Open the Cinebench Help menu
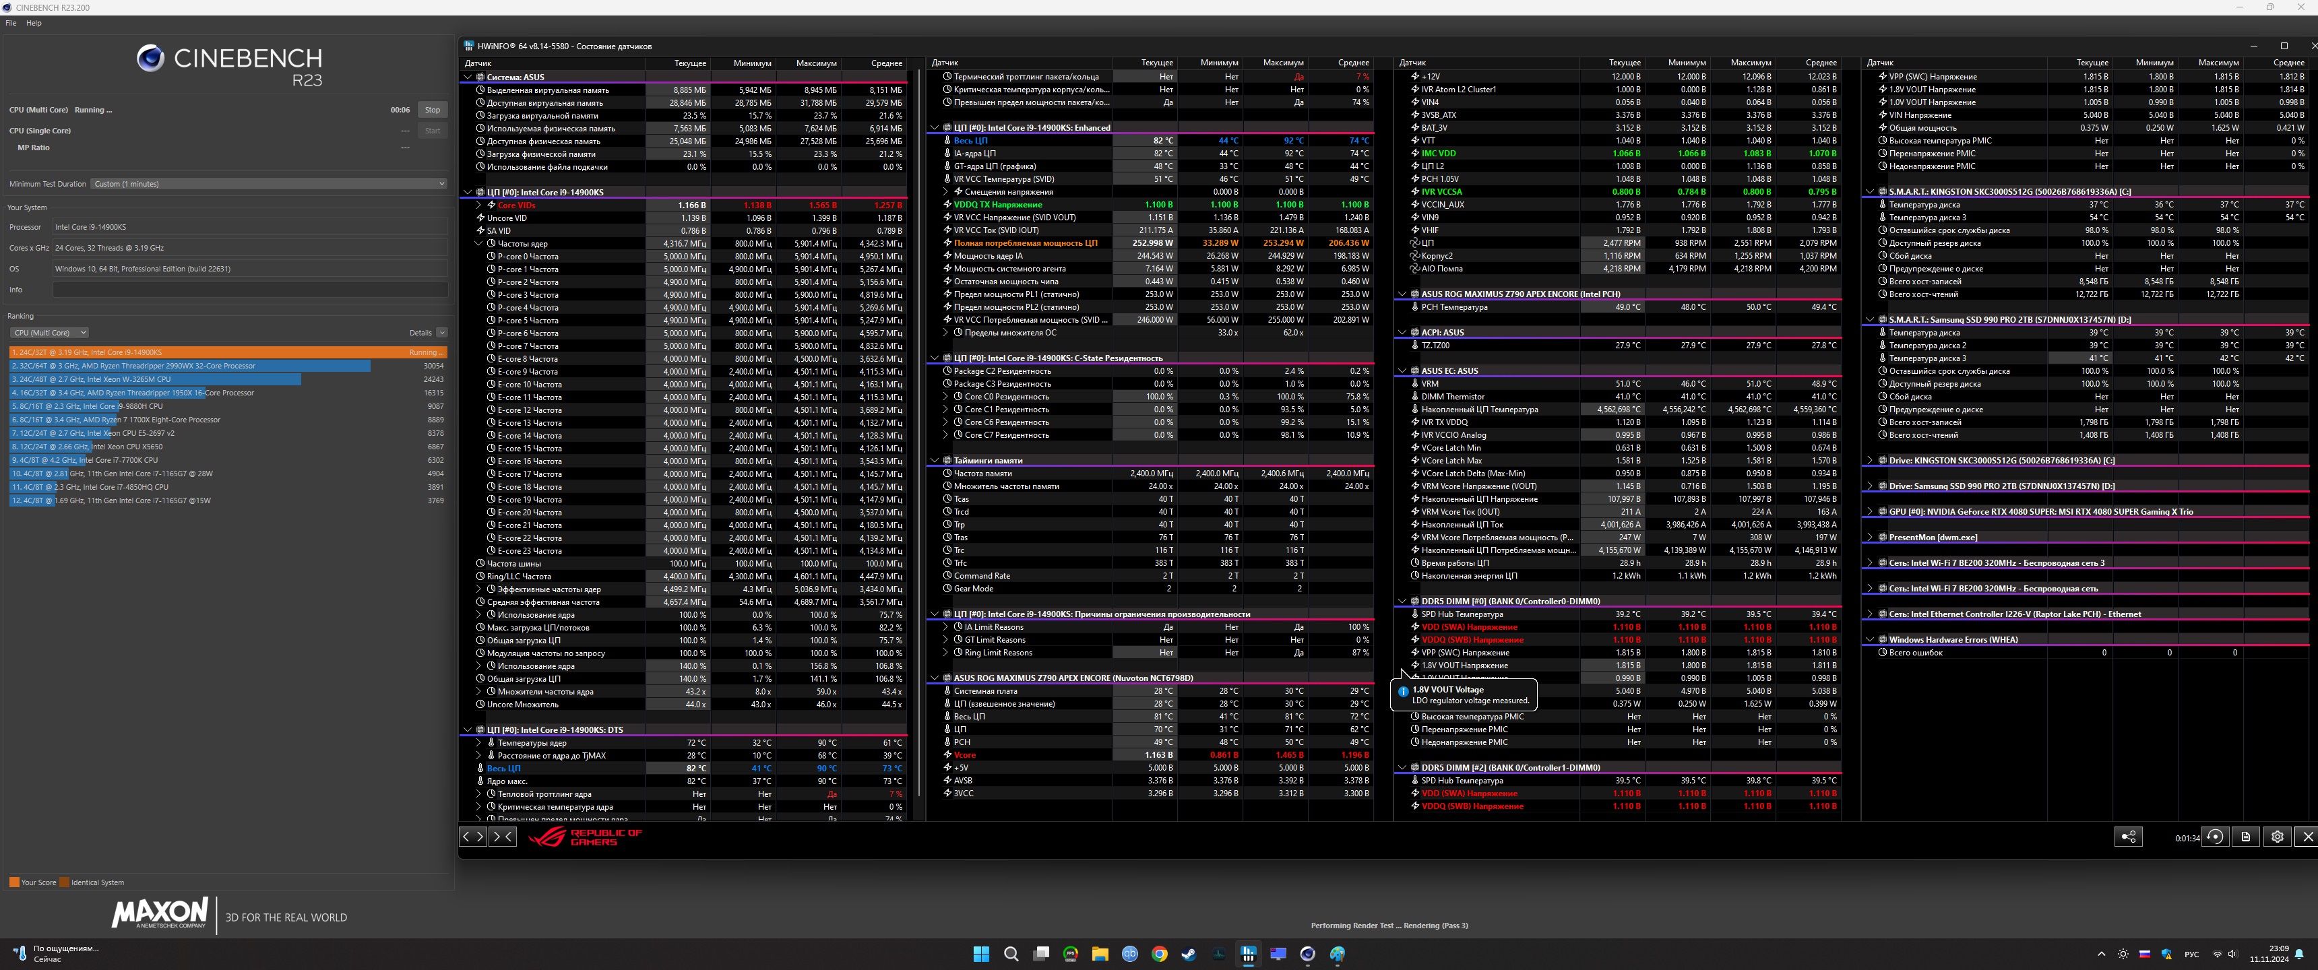This screenshot has height=970, width=2318. pos(33,24)
